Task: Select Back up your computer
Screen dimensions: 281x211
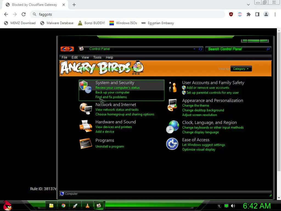Action: 112,92
